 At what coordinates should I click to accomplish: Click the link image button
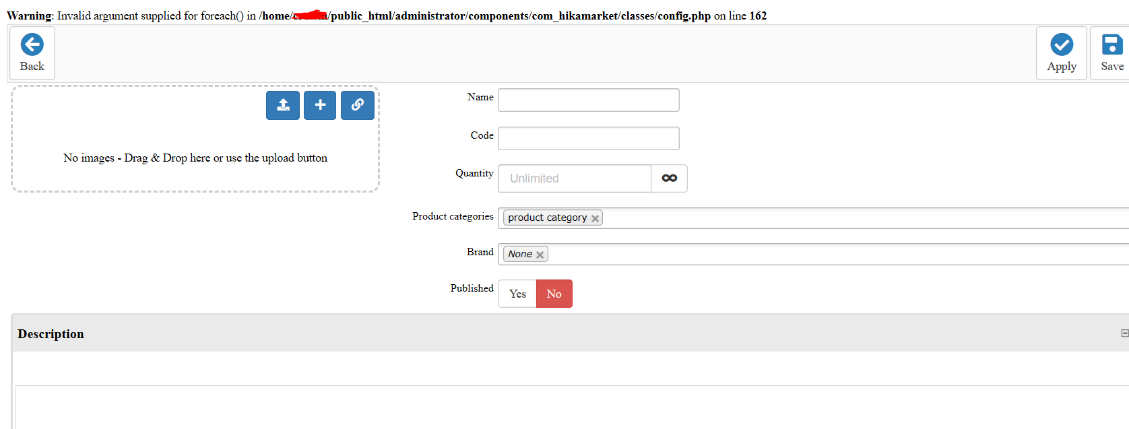click(x=357, y=105)
